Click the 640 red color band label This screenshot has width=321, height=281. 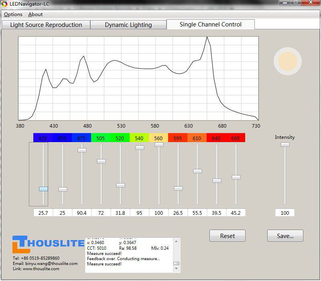coord(216,138)
